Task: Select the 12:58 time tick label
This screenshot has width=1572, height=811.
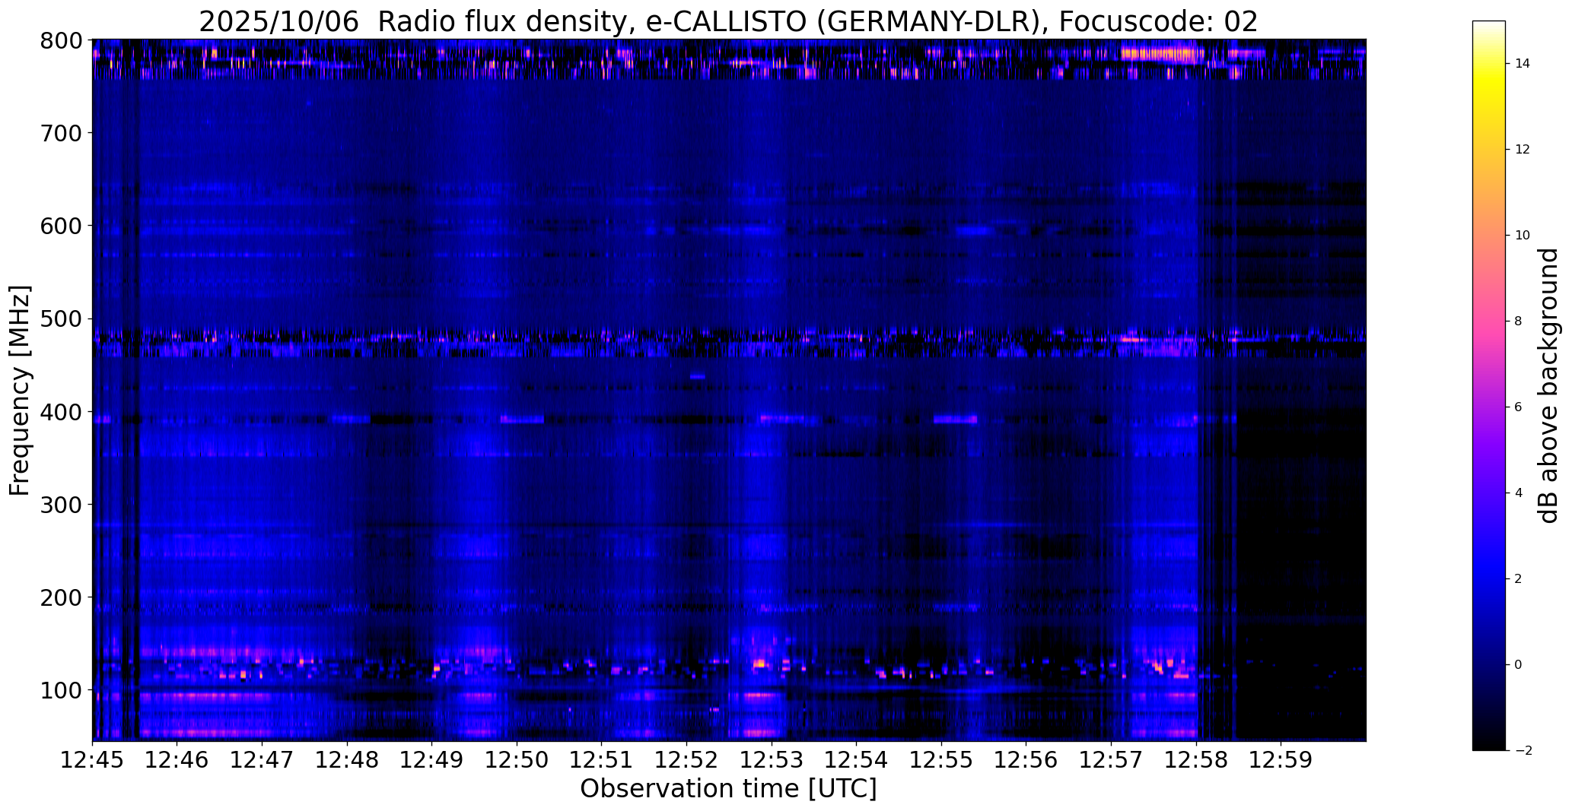Action: pyautogui.click(x=1196, y=759)
